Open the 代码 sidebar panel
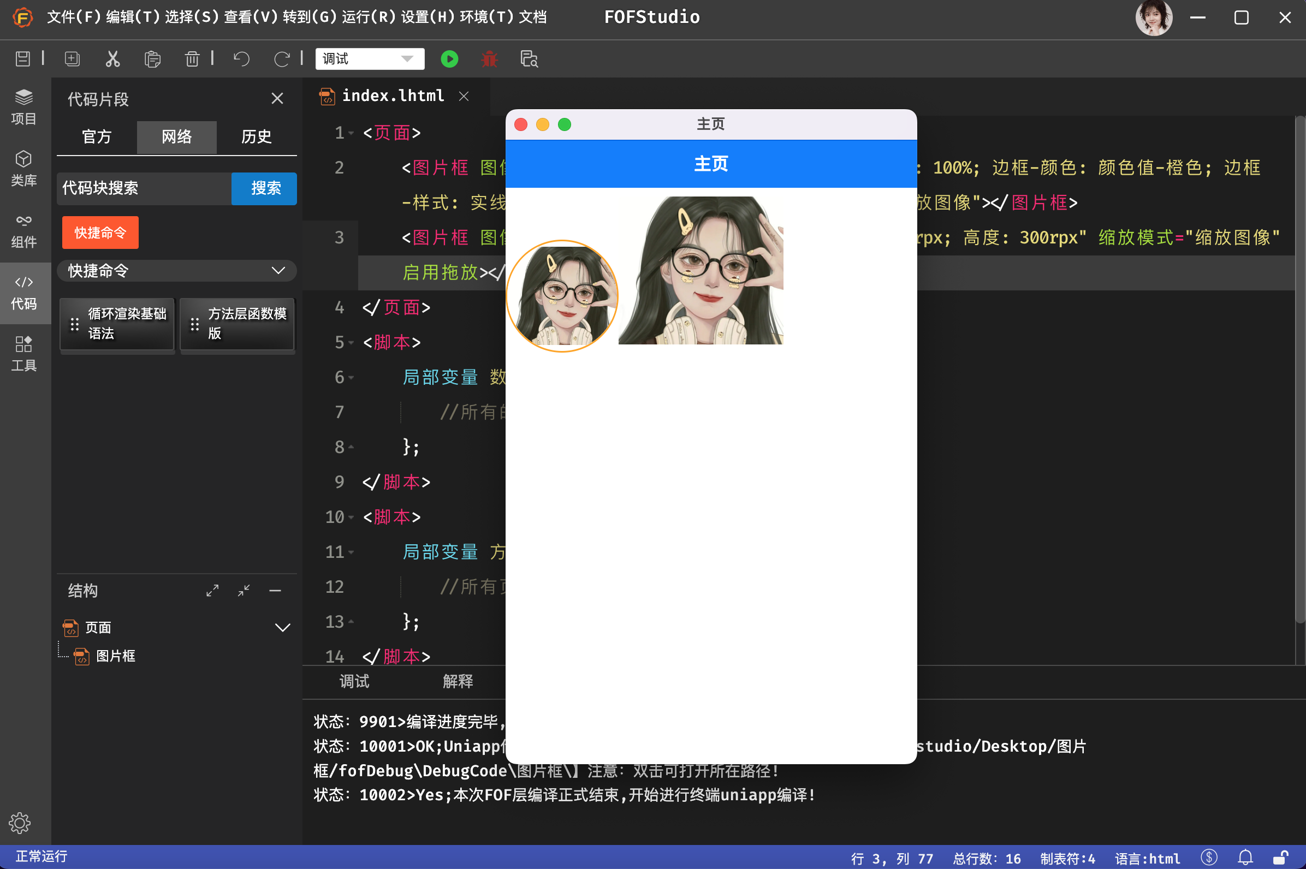Viewport: 1306px width, 869px height. 24,293
